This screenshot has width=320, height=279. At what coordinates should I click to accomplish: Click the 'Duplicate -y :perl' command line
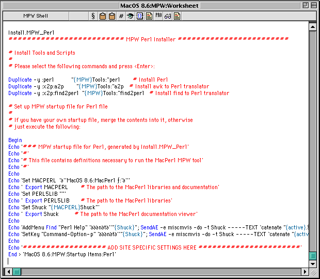(x=64, y=80)
